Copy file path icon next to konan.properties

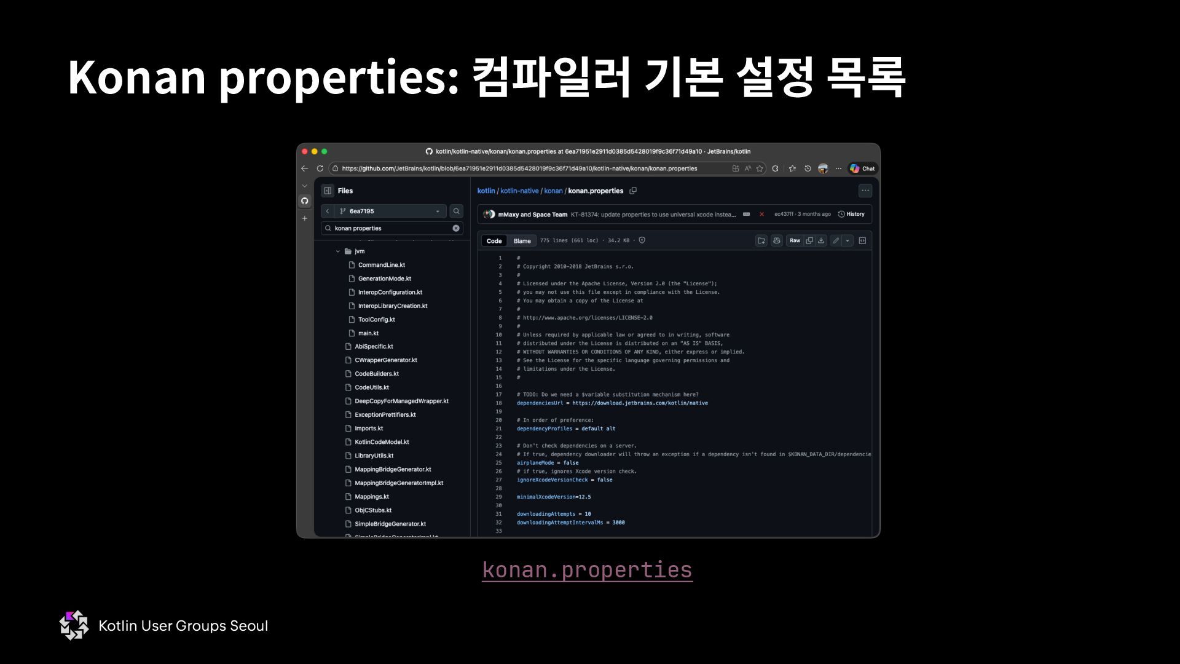click(x=633, y=191)
